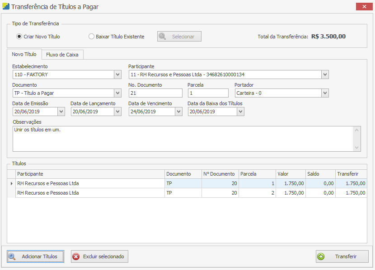Select the Novo Título tab
The height and width of the screenshot is (270, 375).
(x=24, y=54)
